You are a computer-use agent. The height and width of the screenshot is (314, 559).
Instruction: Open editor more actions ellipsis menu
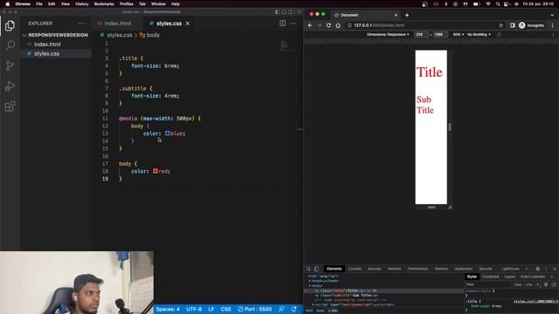point(293,24)
